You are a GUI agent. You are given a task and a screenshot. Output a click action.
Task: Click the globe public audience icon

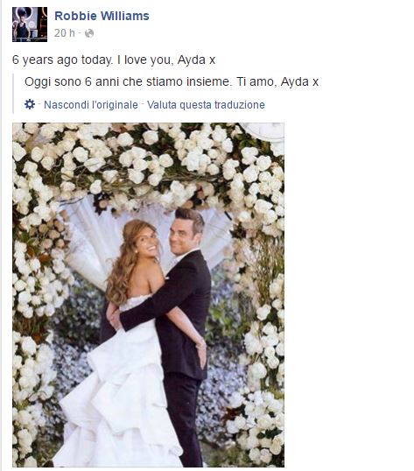tap(89, 33)
